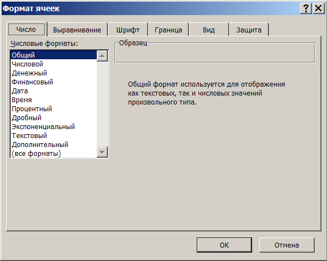Confirm with the OK button
Screen dimensions: 327x261
click(x=224, y=245)
